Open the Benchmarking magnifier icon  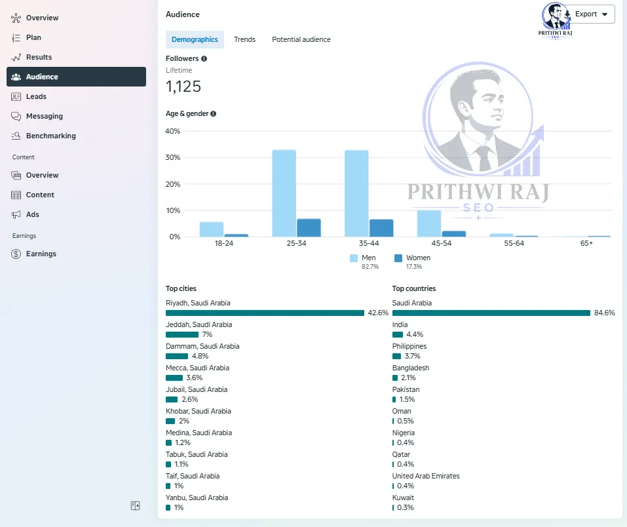(x=16, y=136)
